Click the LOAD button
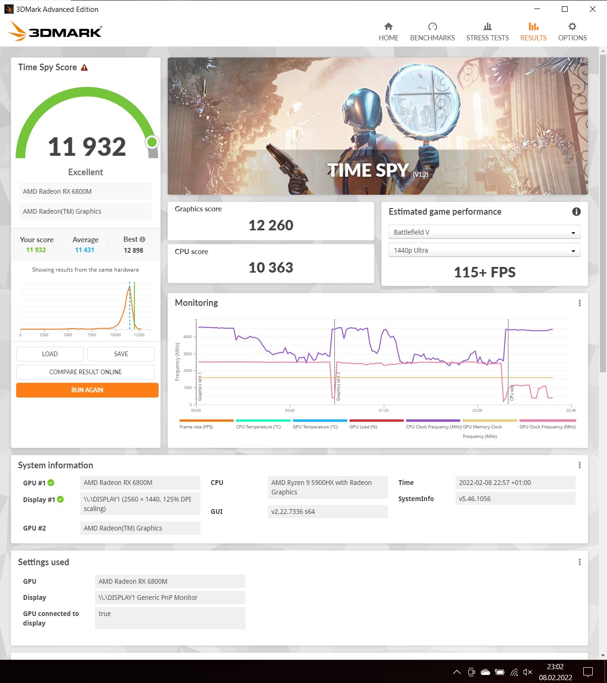The image size is (607, 683). tap(50, 354)
